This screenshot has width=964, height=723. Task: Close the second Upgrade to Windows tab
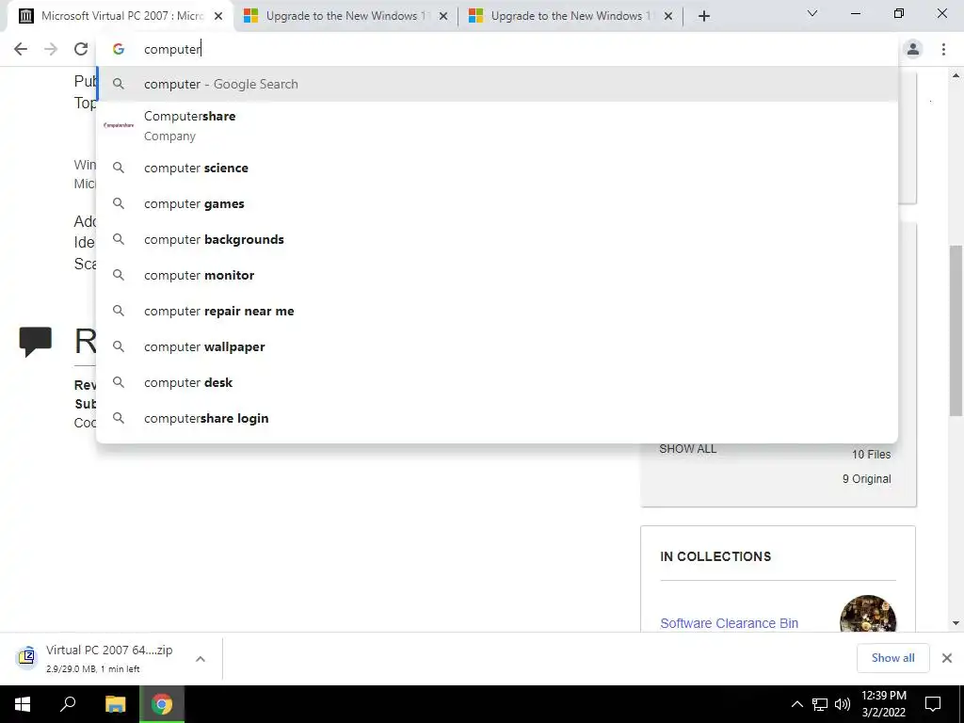tap(668, 17)
